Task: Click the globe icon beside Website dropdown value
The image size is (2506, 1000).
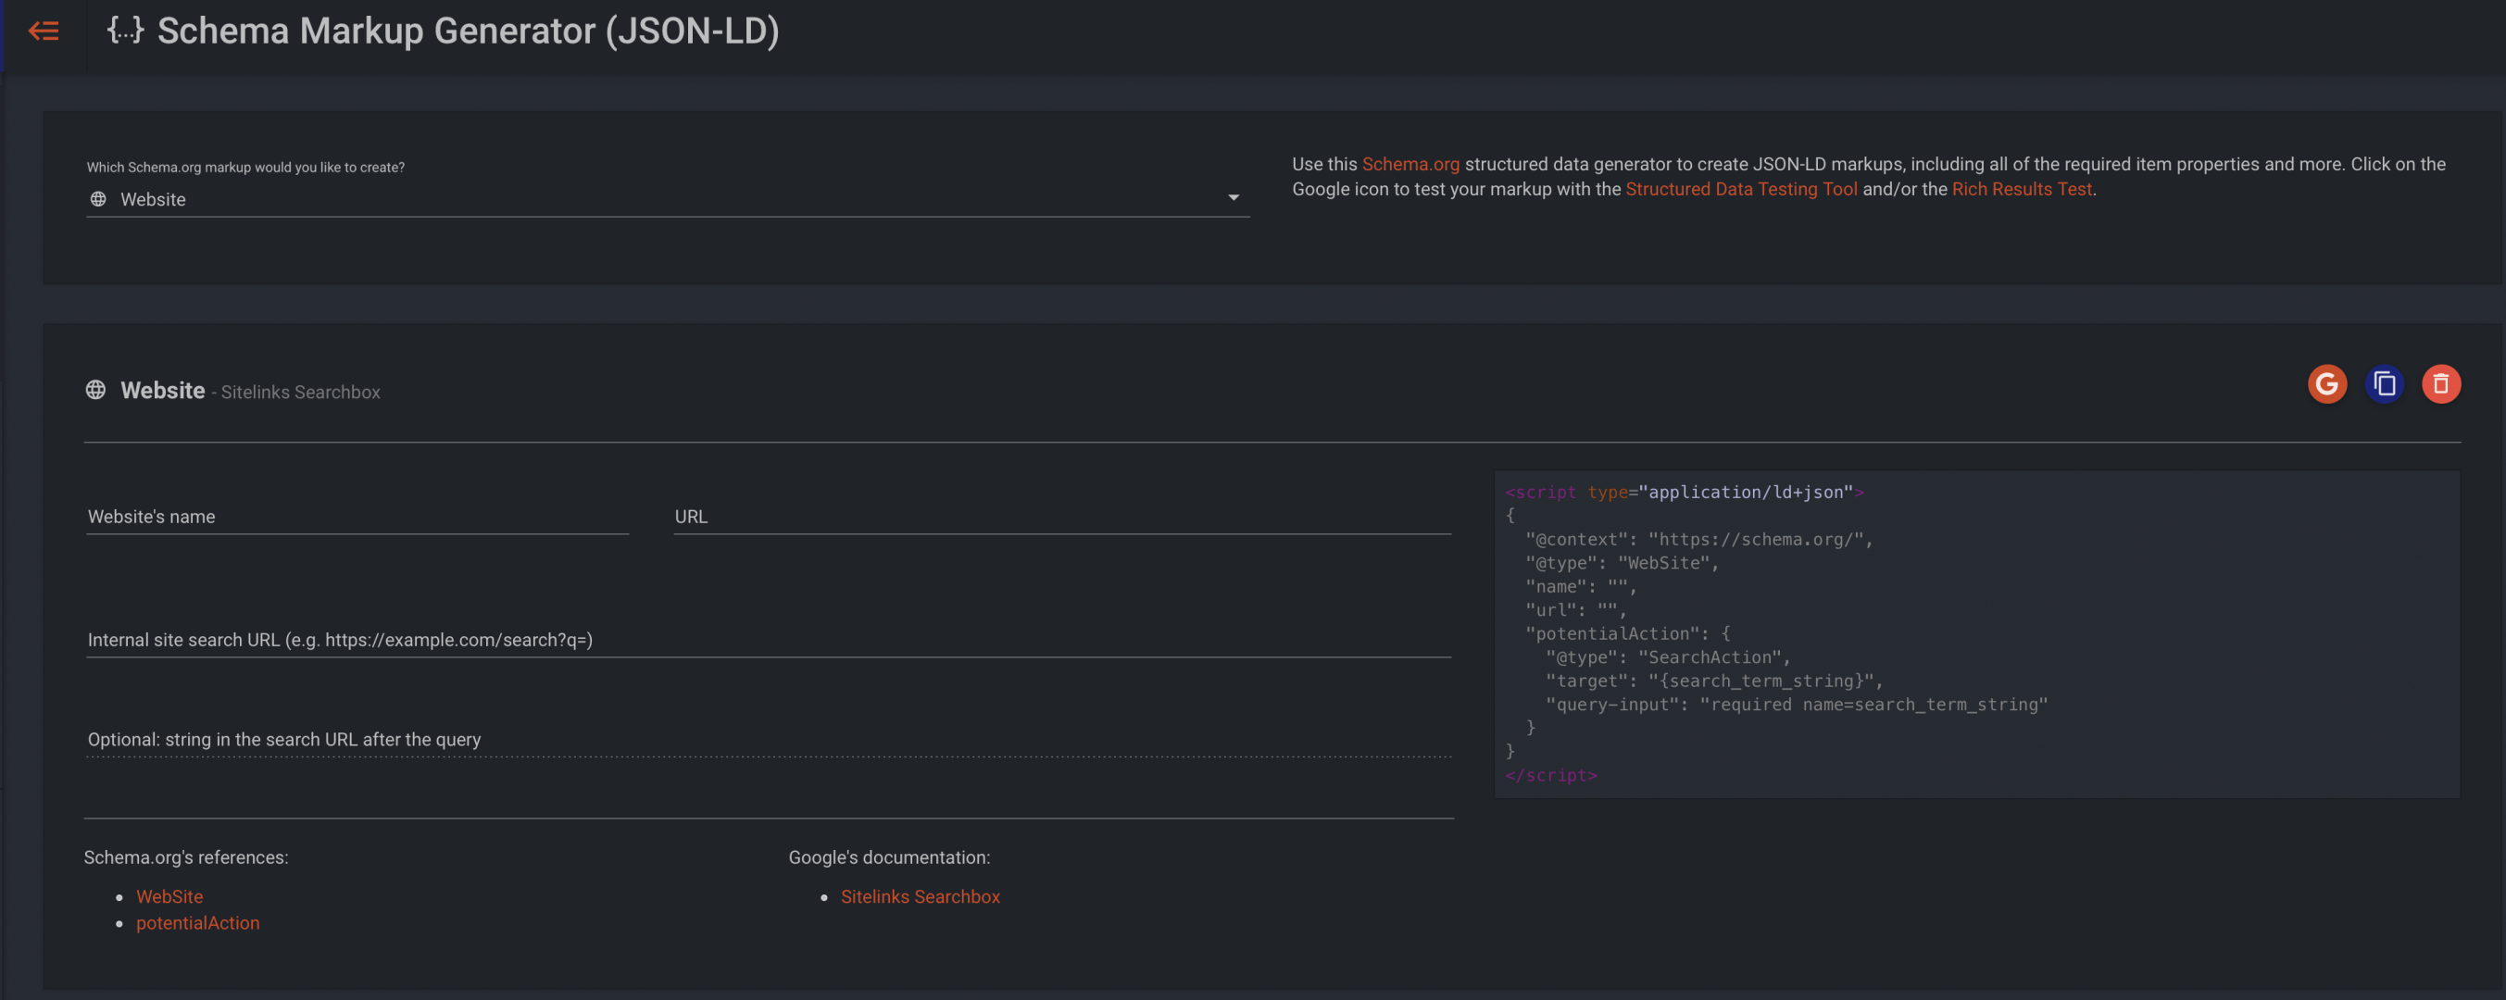Action: pos(98,198)
